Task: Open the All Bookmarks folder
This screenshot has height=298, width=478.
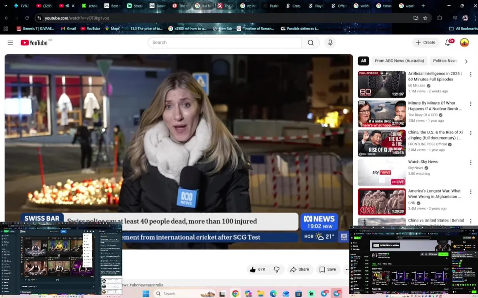Action: click(x=463, y=29)
